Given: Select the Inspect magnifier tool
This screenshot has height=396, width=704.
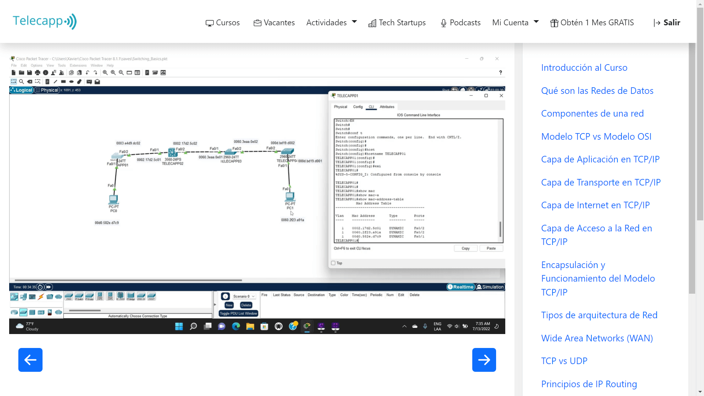Looking at the screenshot, I should (x=21, y=81).
